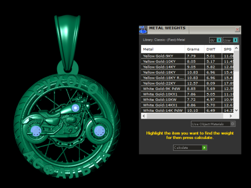Click the 8.09 DWT value

[211, 84]
